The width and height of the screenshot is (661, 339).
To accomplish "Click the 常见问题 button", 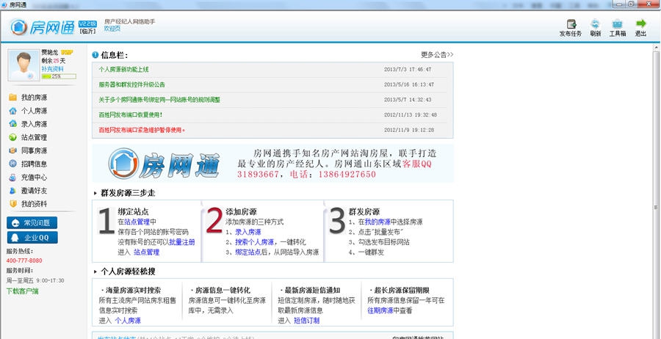I will (32, 223).
